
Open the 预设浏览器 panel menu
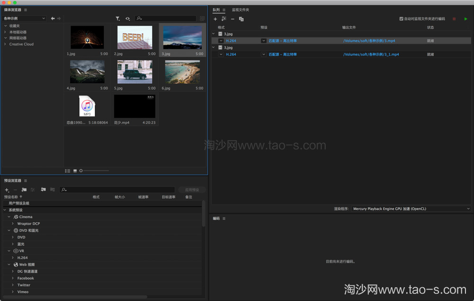pos(25,181)
